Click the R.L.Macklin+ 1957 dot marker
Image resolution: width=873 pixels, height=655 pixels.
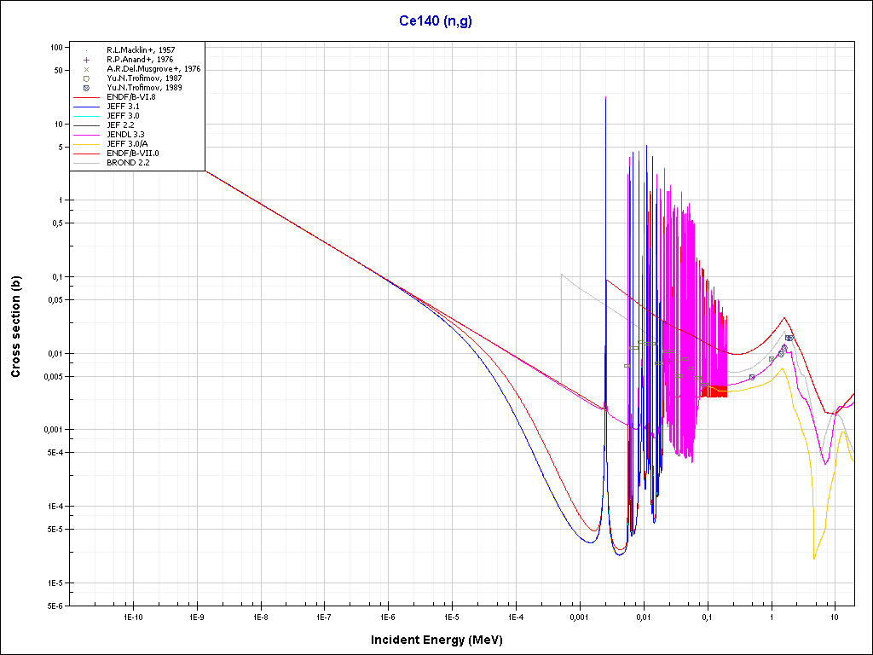87,50
